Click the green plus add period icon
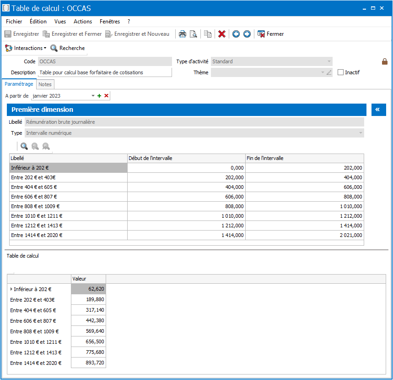The height and width of the screenshot is (380, 393). (99, 96)
